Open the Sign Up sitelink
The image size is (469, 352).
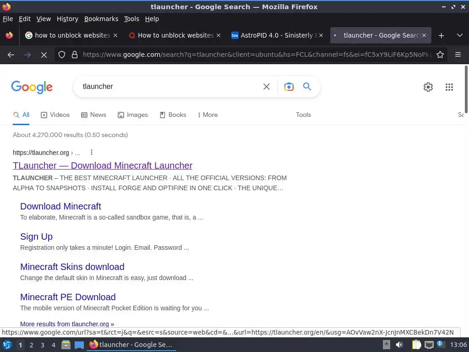[x=37, y=236]
